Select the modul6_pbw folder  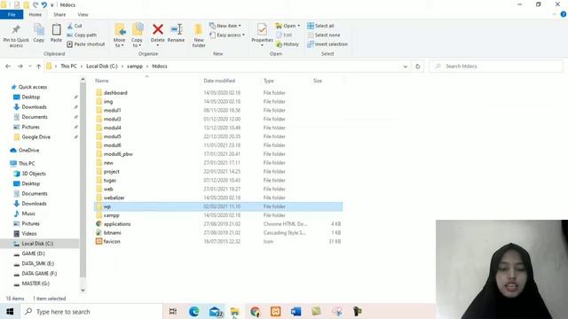coord(118,154)
